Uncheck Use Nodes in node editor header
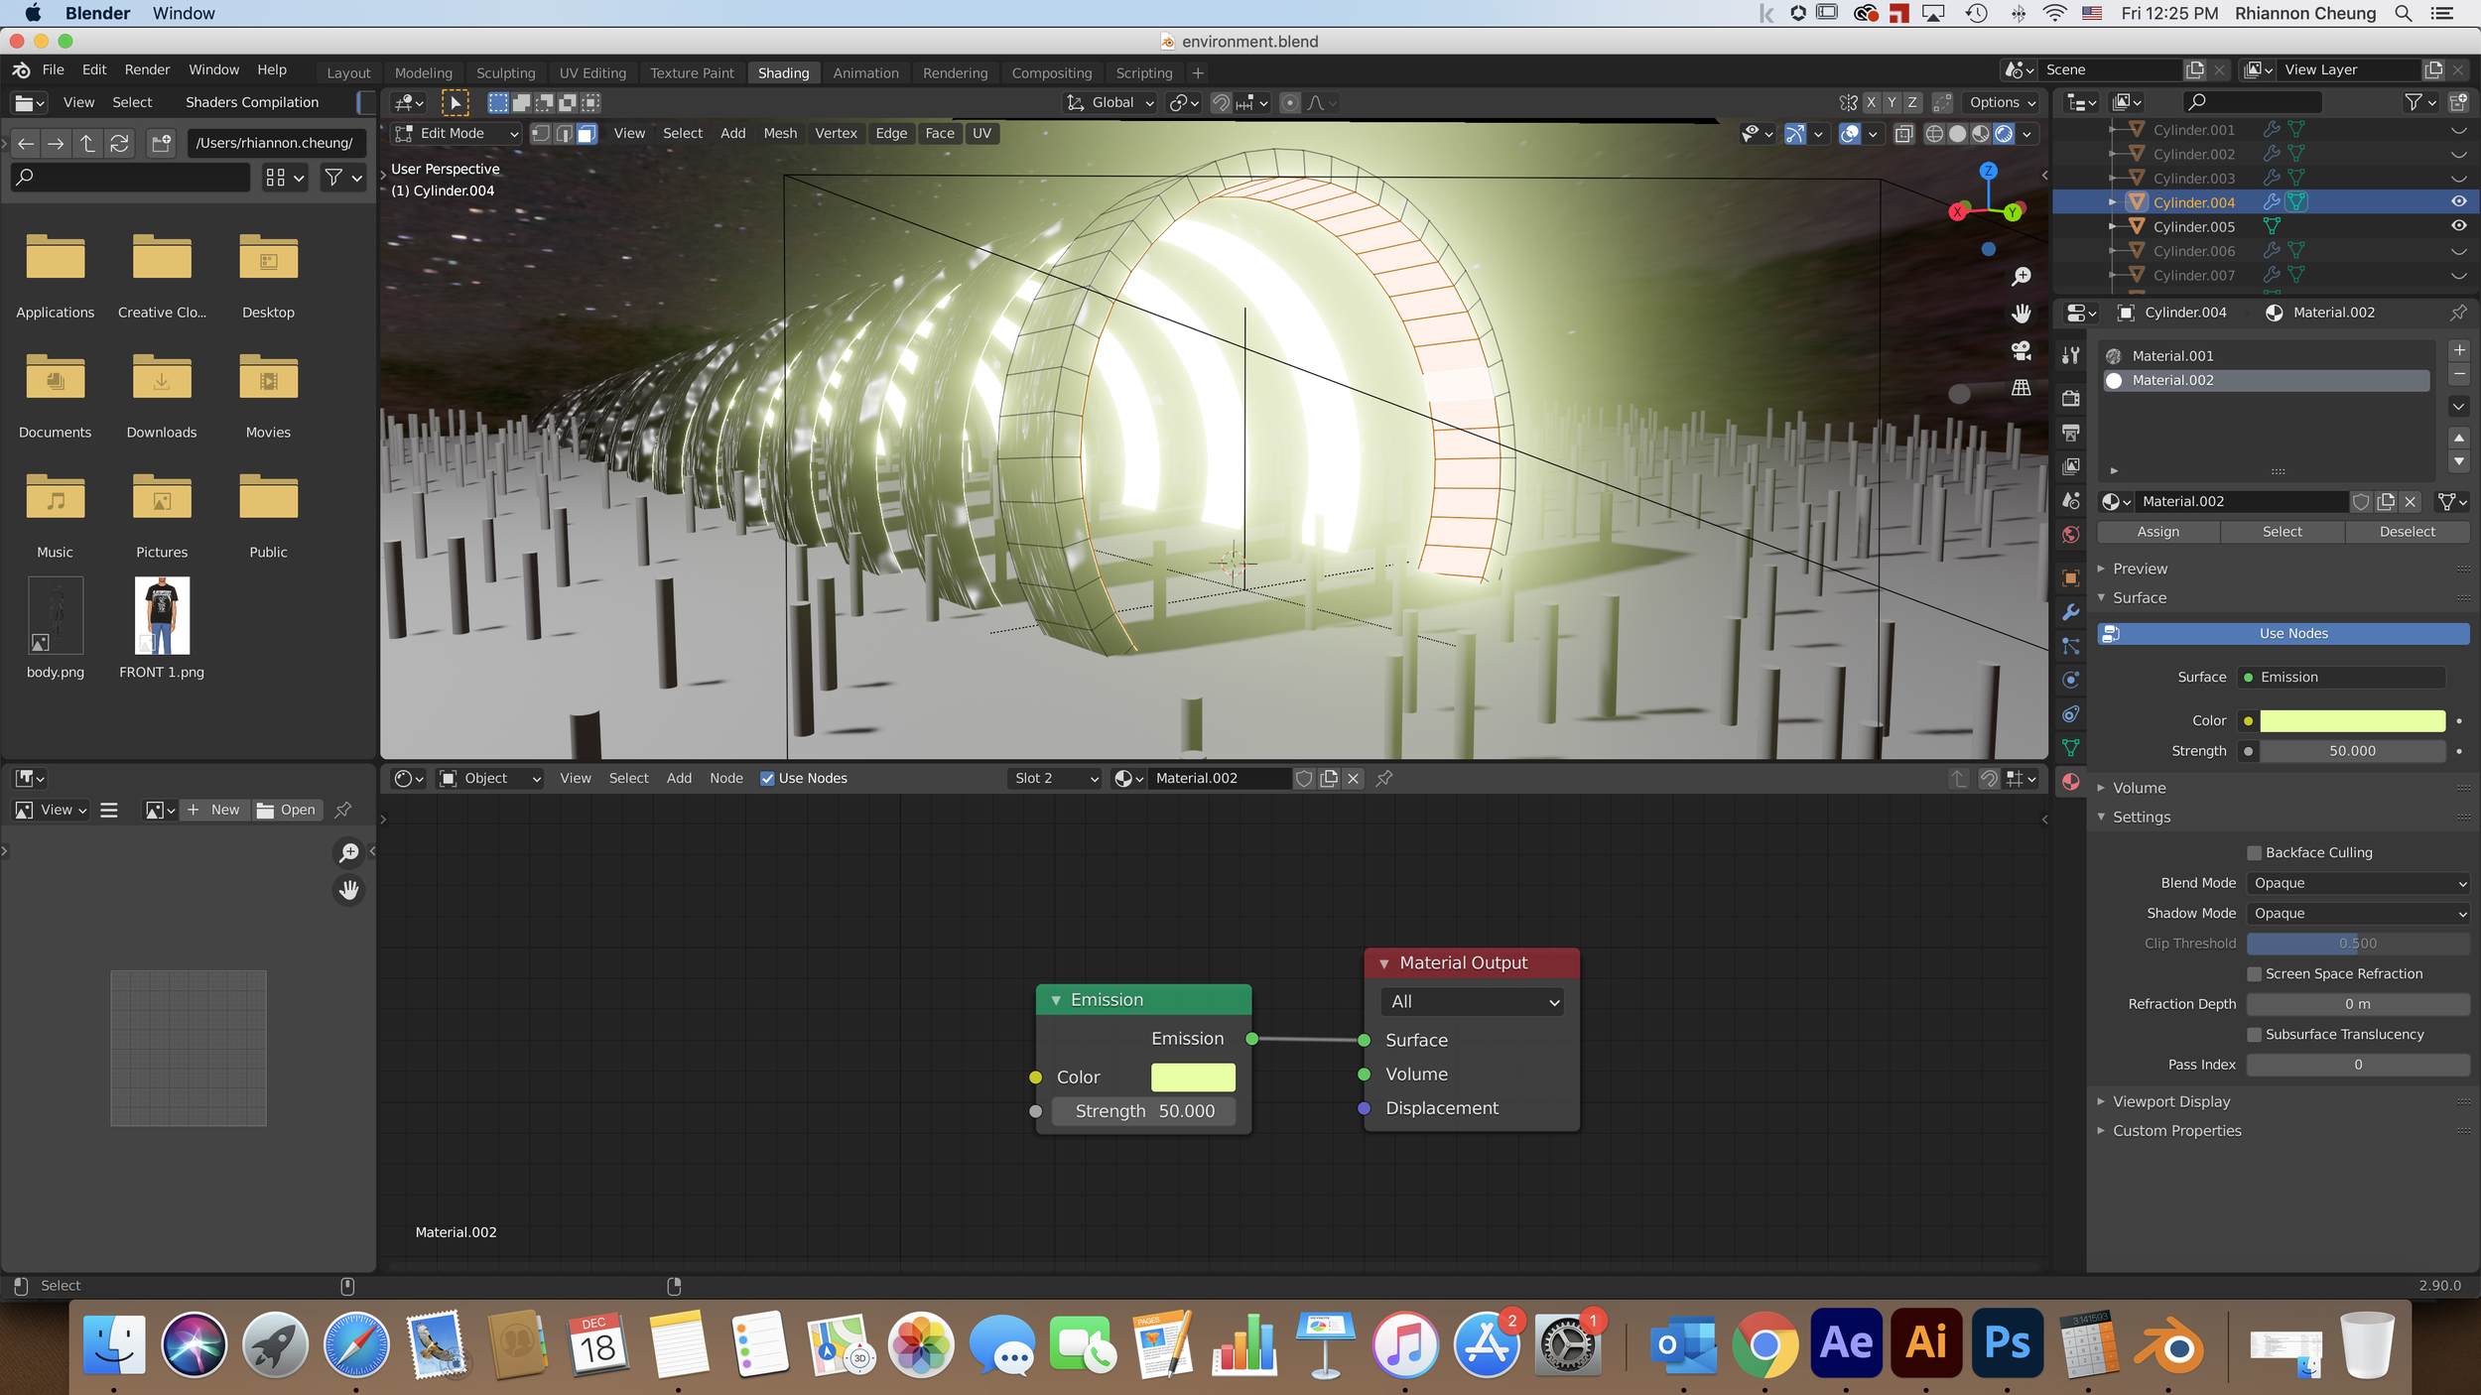 767,779
